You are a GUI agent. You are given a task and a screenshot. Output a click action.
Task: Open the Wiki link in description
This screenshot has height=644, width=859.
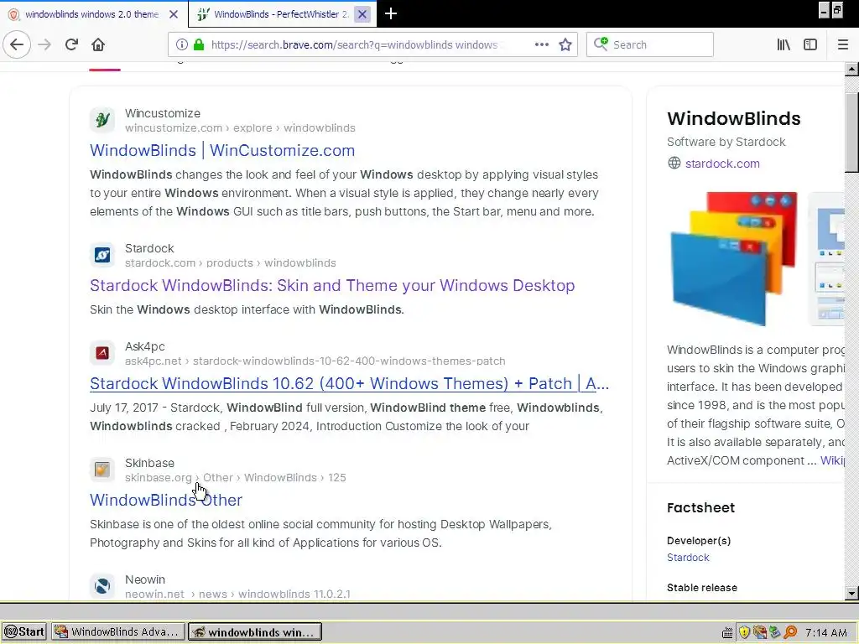point(832,460)
